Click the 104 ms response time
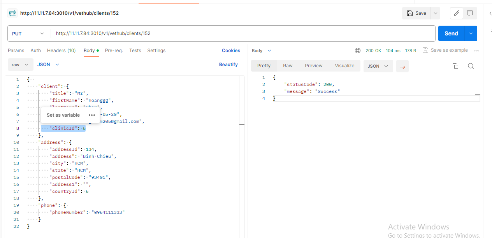 click(393, 51)
